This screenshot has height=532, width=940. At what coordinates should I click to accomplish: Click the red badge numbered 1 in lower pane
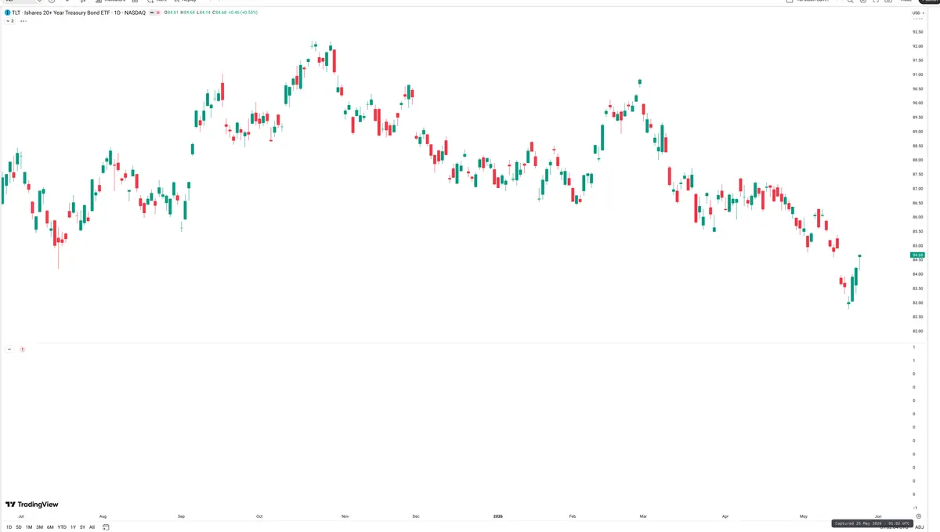point(22,349)
